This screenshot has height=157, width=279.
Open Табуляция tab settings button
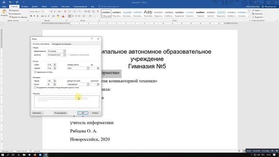click(x=37, y=113)
